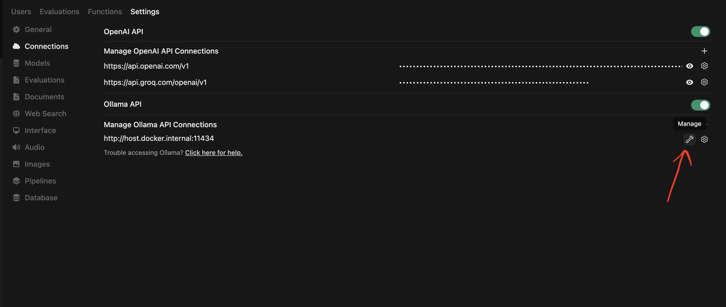Open the General settings section
The width and height of the screenshot is (726, 307).
(x=38, y=29)
